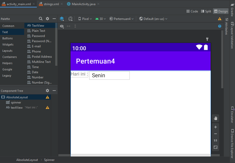Click AbsoluteLayout warning icon

(47, 97)
